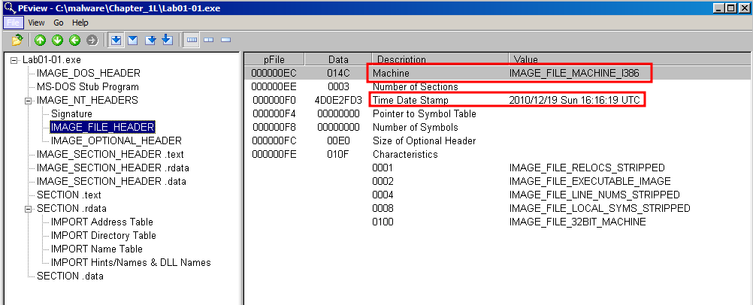Open the Go menu

click(x=59, y=23)
